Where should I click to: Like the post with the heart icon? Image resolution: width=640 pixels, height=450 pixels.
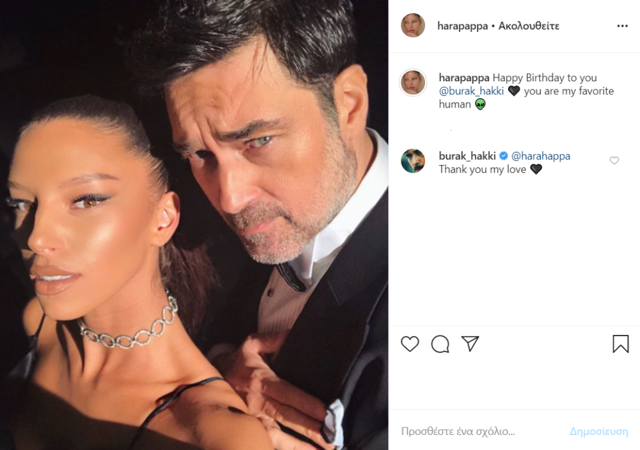[410, 344]
